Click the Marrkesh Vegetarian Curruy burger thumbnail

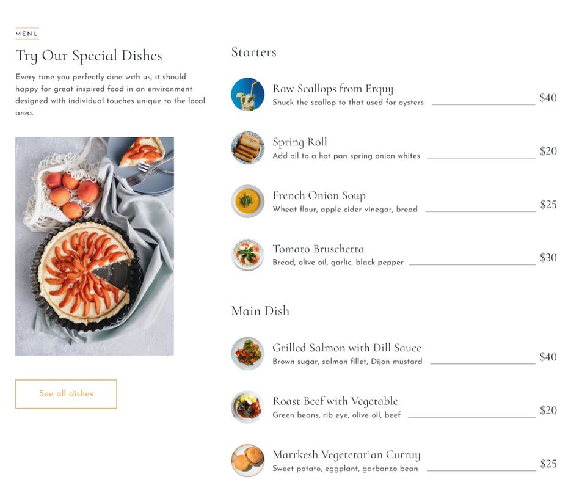(247, 461)
